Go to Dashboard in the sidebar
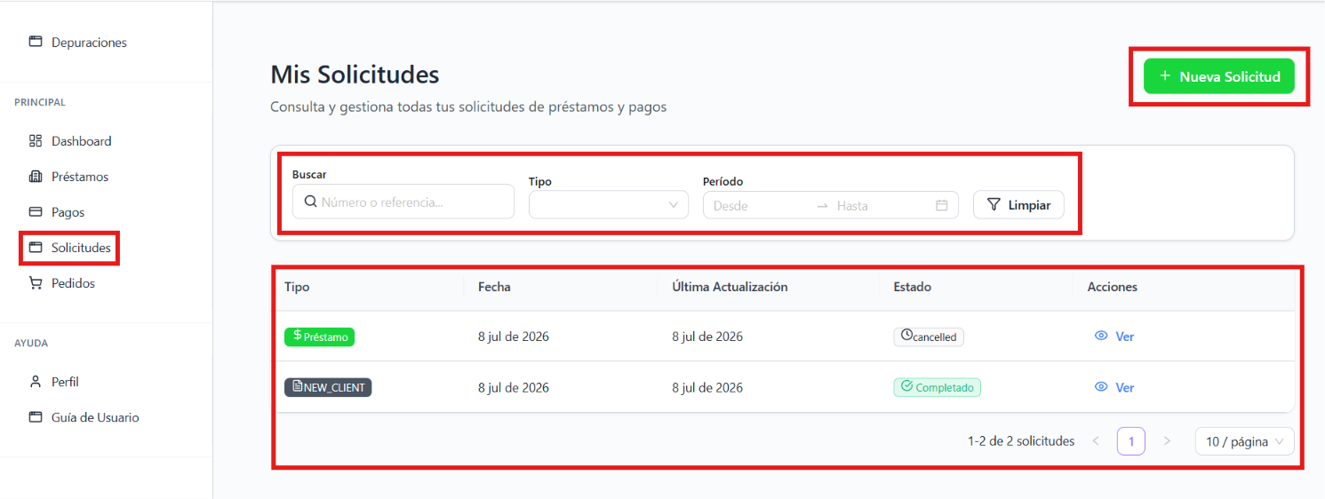The image size is (1325, 499). (70, 140)
